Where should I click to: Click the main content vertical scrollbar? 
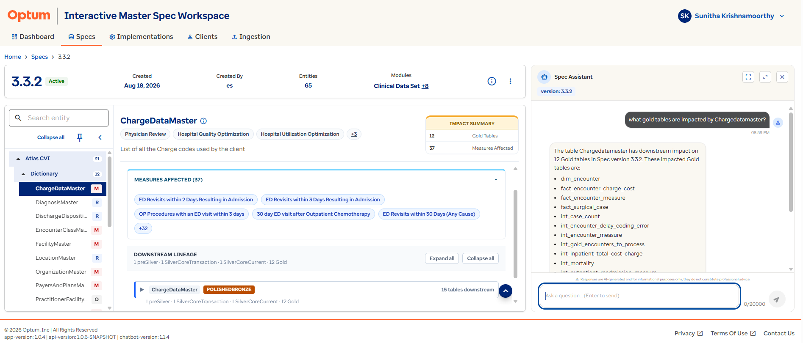[x=516, y=234]
